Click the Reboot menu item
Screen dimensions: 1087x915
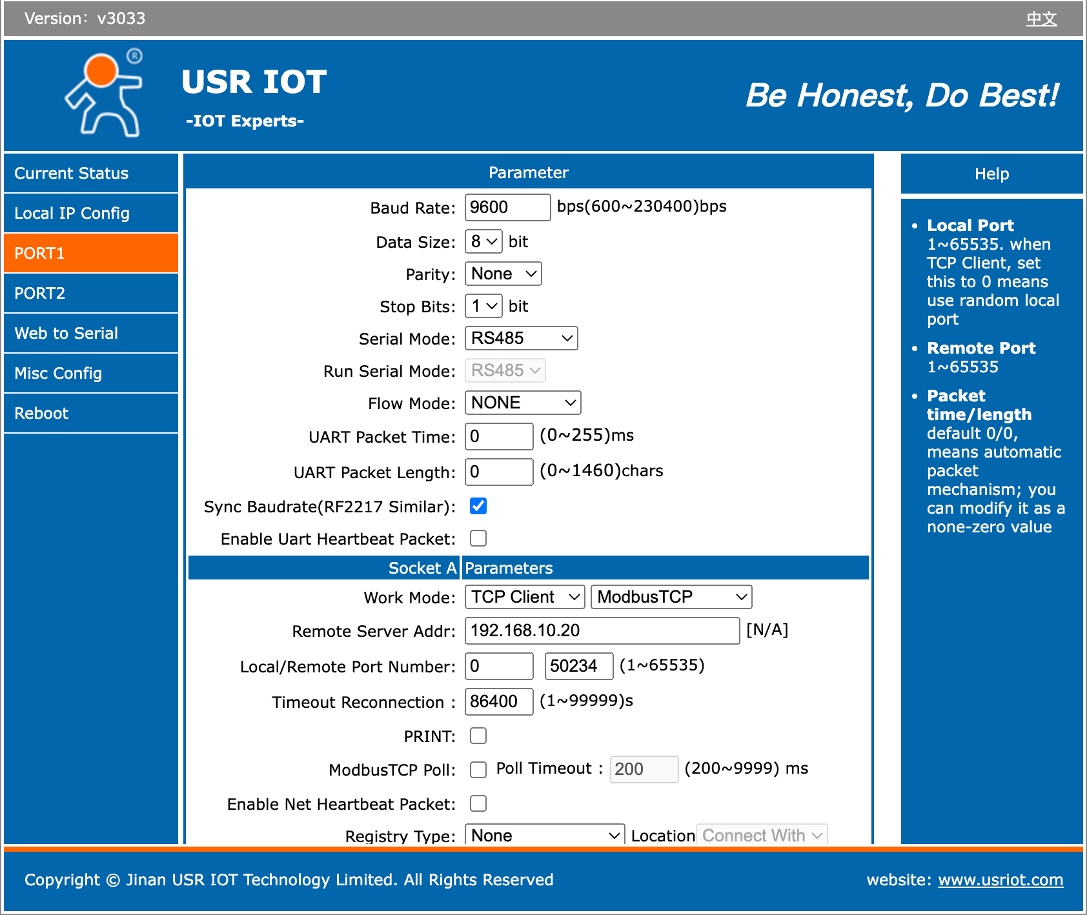point(90,413)
